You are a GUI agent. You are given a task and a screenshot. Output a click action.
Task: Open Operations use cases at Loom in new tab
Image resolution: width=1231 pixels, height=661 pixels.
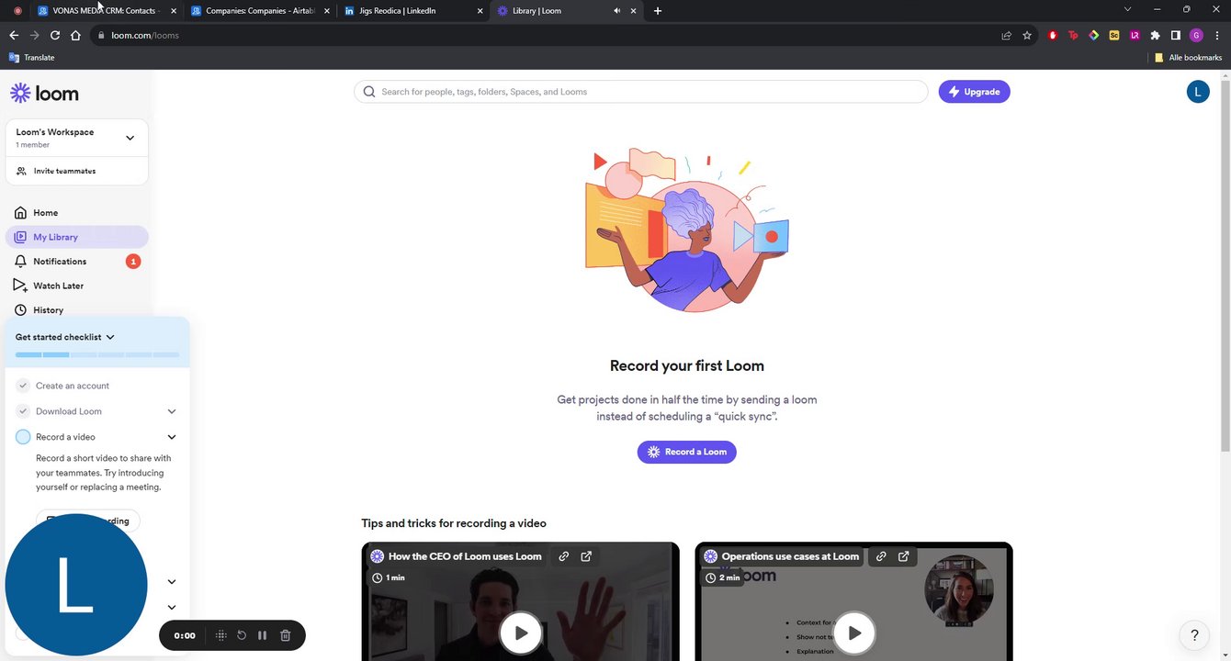coord(904,556)
